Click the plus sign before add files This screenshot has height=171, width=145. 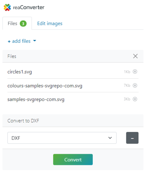pyautogui.click(x=9, y=41)
